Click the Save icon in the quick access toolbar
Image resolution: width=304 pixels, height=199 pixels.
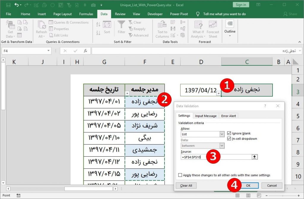[8, 5]
